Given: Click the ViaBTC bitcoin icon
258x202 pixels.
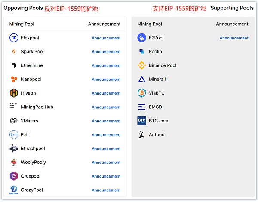Looking at the screenshot, I should 141,93.
